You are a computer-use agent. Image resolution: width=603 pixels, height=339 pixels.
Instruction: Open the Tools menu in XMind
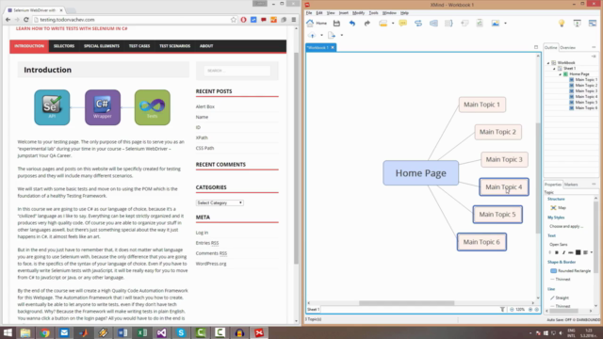[x=373, y=13]
